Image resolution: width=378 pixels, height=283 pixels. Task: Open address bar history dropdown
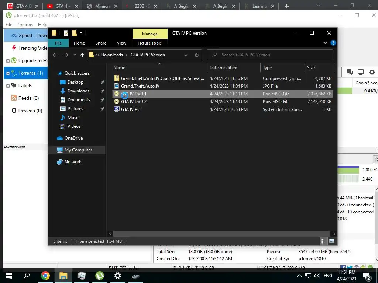186,55
